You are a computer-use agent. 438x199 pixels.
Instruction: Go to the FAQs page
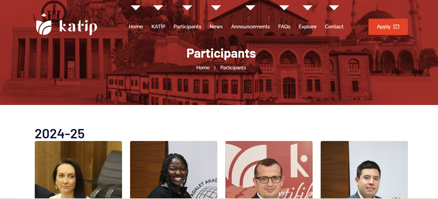(x=284, y=27)
